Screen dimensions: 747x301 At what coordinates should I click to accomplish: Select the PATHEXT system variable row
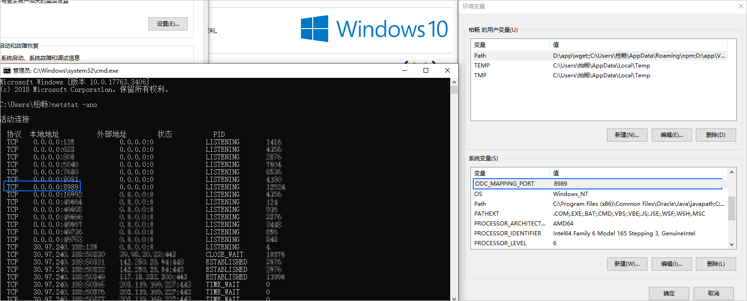(x=600, y=214)
